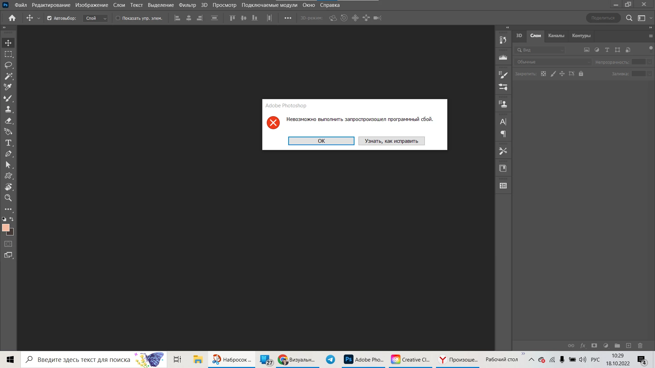Select the Brush tool
Viewport: 655px width, 368px height.
[8, 98]
